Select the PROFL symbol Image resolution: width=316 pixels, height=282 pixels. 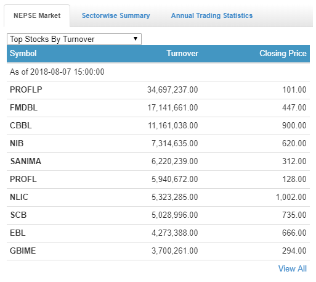23,179
